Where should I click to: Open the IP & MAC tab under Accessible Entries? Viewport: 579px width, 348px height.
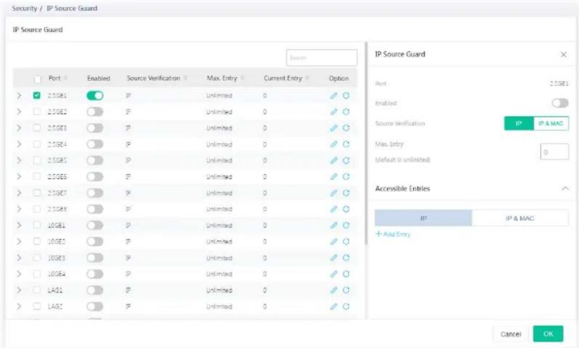tap(520, 218)
